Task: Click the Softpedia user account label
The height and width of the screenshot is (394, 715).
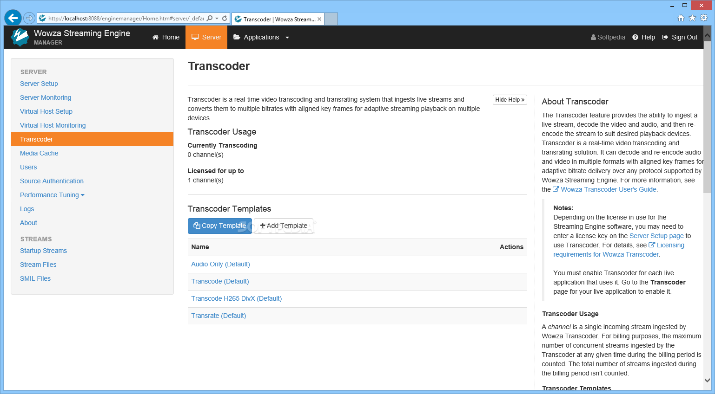Action: (608, 37)
